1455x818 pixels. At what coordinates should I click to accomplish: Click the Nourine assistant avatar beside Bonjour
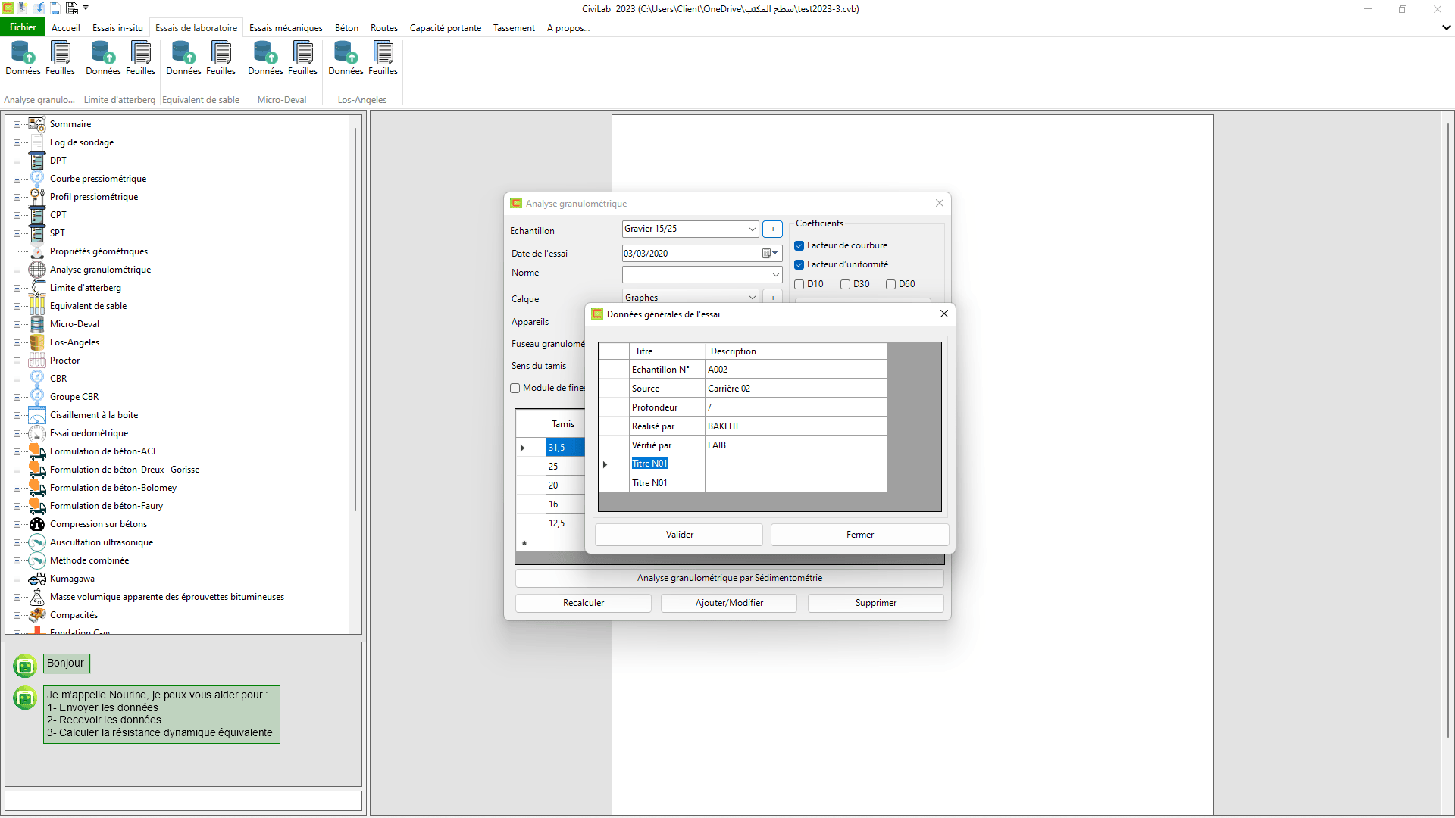click(25, 666)
